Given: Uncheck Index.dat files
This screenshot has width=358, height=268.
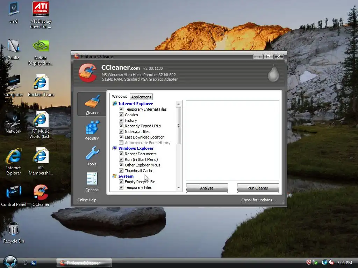Looking at the screenshot, I should click(121, 132).
